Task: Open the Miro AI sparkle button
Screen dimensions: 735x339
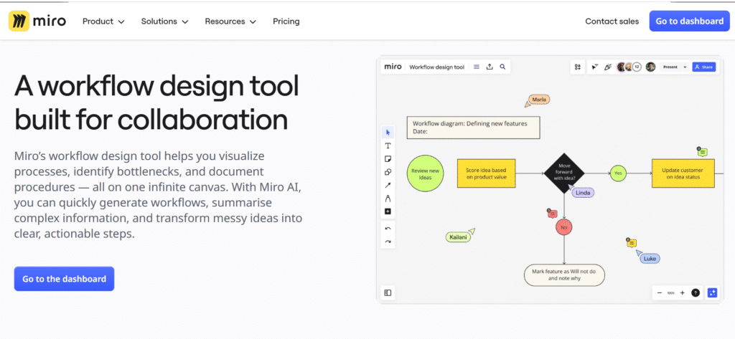Action: click(712, 292)
